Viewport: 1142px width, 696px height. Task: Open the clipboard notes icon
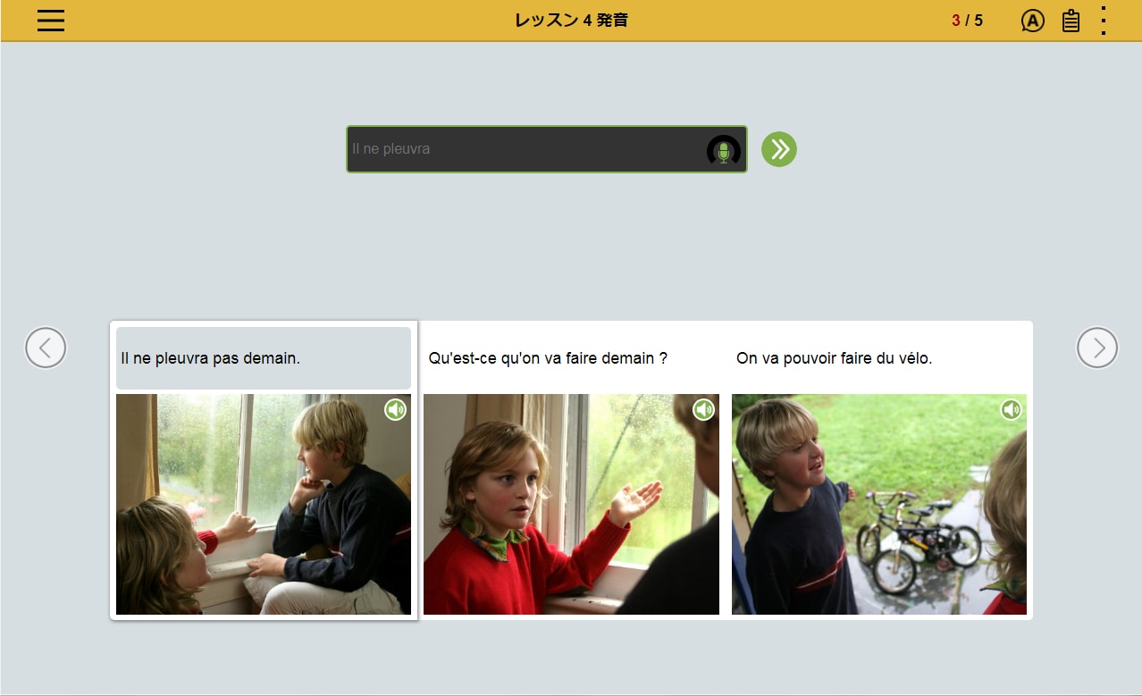(x=1071, y=21)
